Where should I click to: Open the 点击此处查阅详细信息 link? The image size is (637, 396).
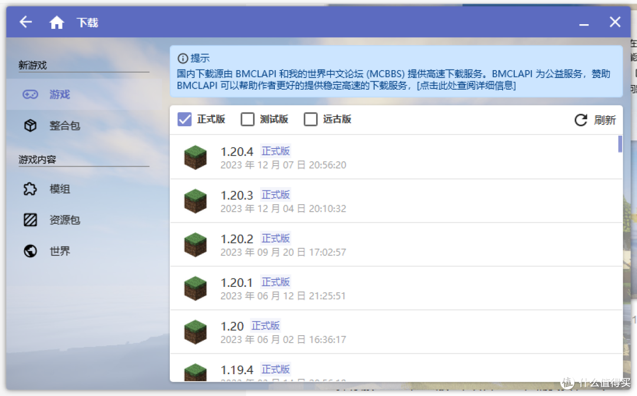pos(467,86)
